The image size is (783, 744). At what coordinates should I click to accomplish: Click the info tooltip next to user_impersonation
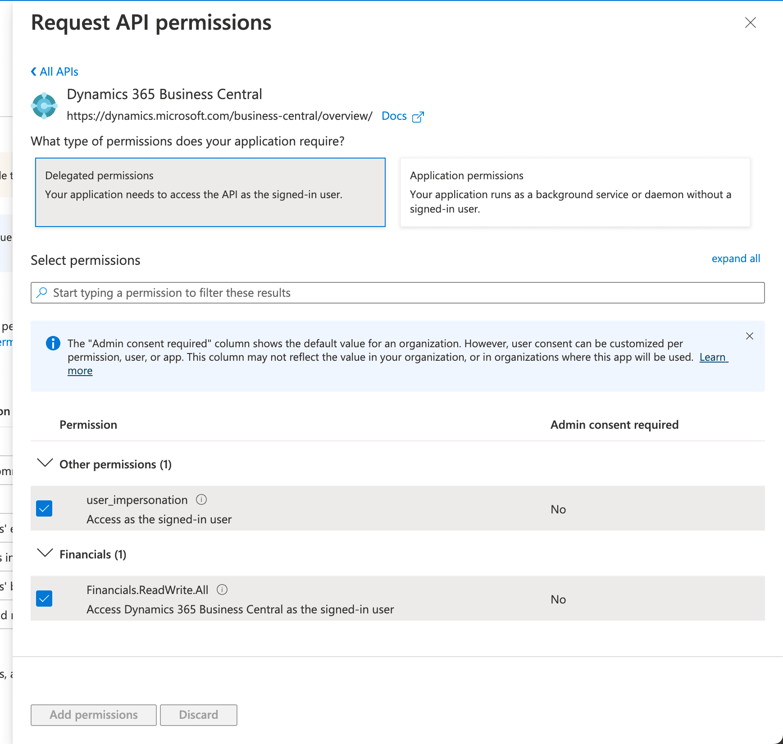coord(201,499)
